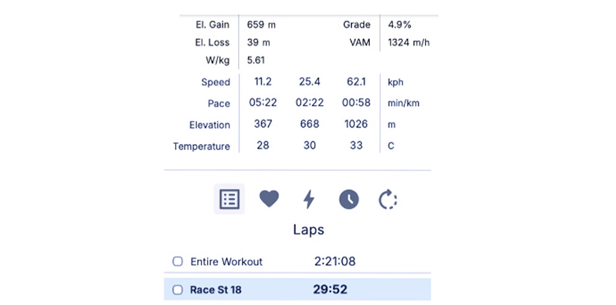The image size is (616, 305).
Task: Tick the Race St 18 checkbox
Action: coord(178,290)
